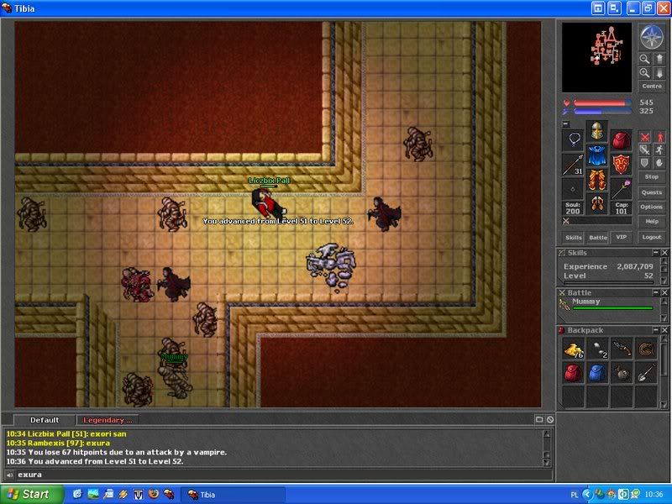Viewport: 672px width, 504px height.
Task: Collapse the inventory panel with minus button
Action: click(x=565, y=123)
